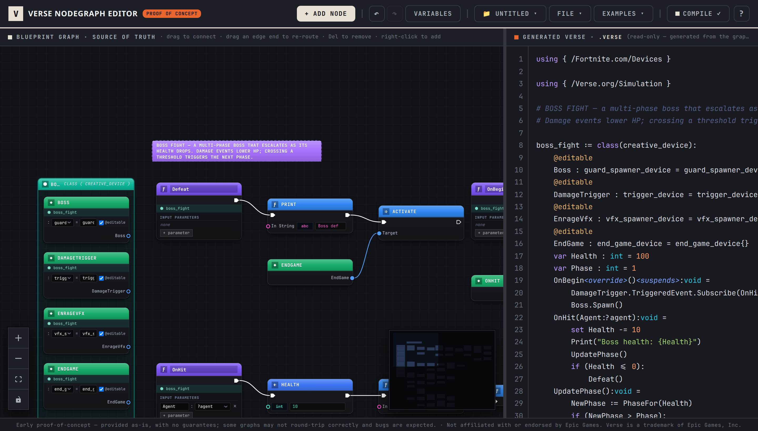
Task: Click the arrow icon on ACTIVATE node
Action: pos(386,211)
